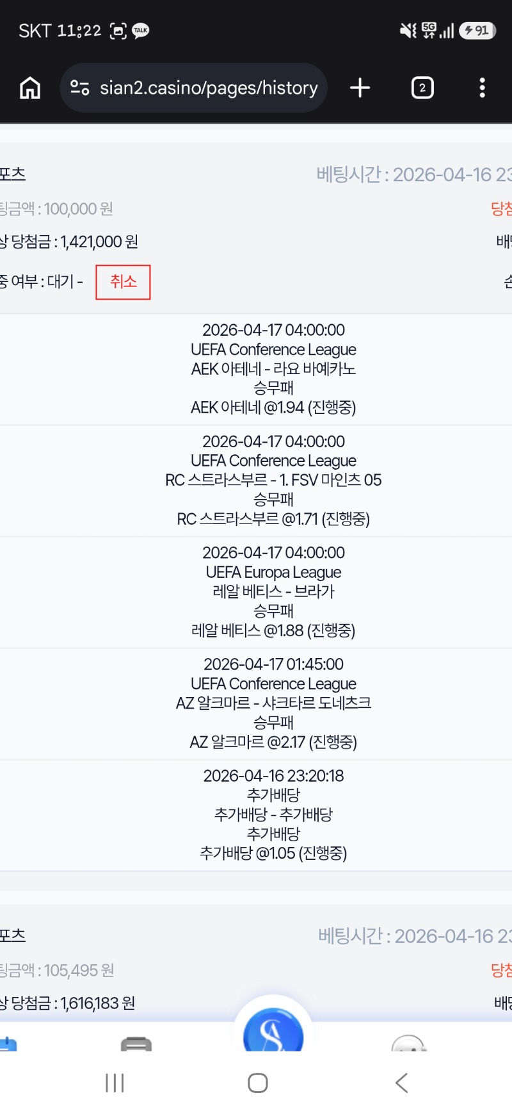Tap the Android home button

(x=257, y=1083)
